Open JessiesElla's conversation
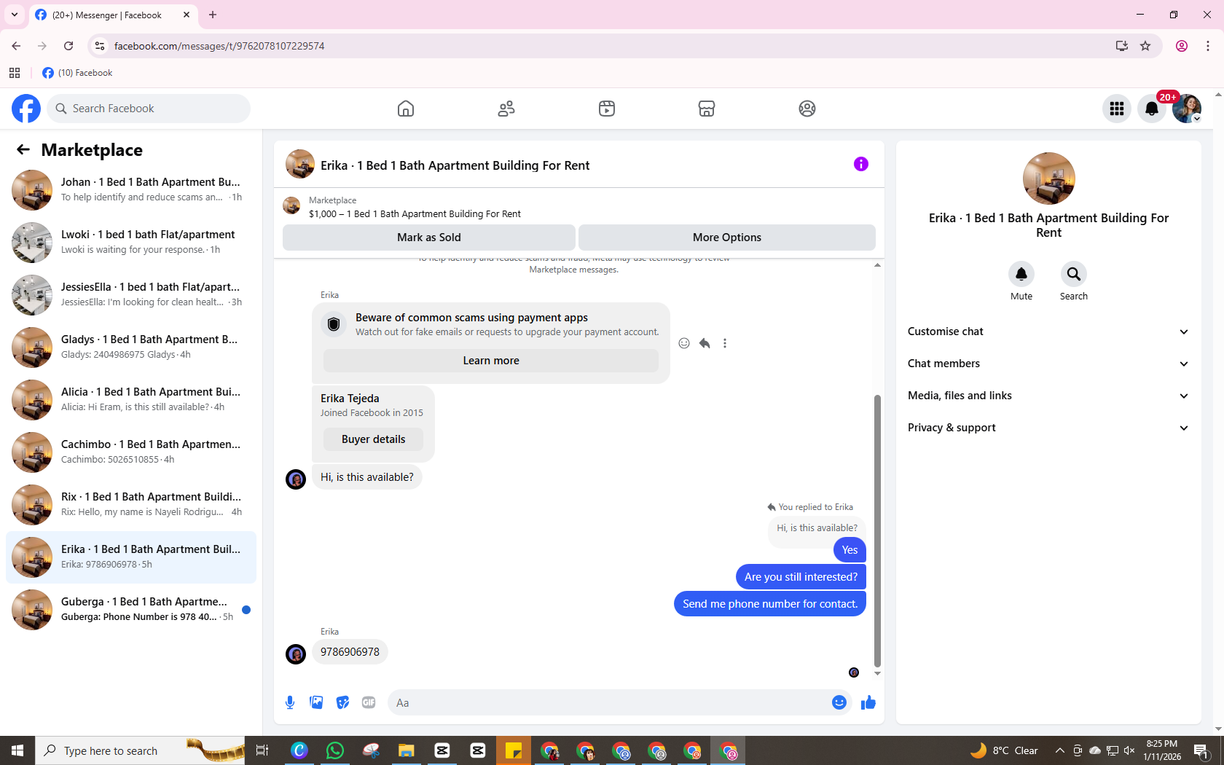1224x765 pixels. pyautogui.click(x=131, y=295)
